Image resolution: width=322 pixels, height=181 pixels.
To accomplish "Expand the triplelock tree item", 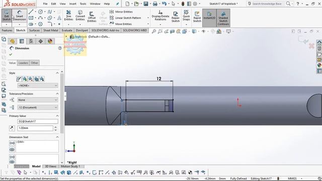I will [66, 37].
